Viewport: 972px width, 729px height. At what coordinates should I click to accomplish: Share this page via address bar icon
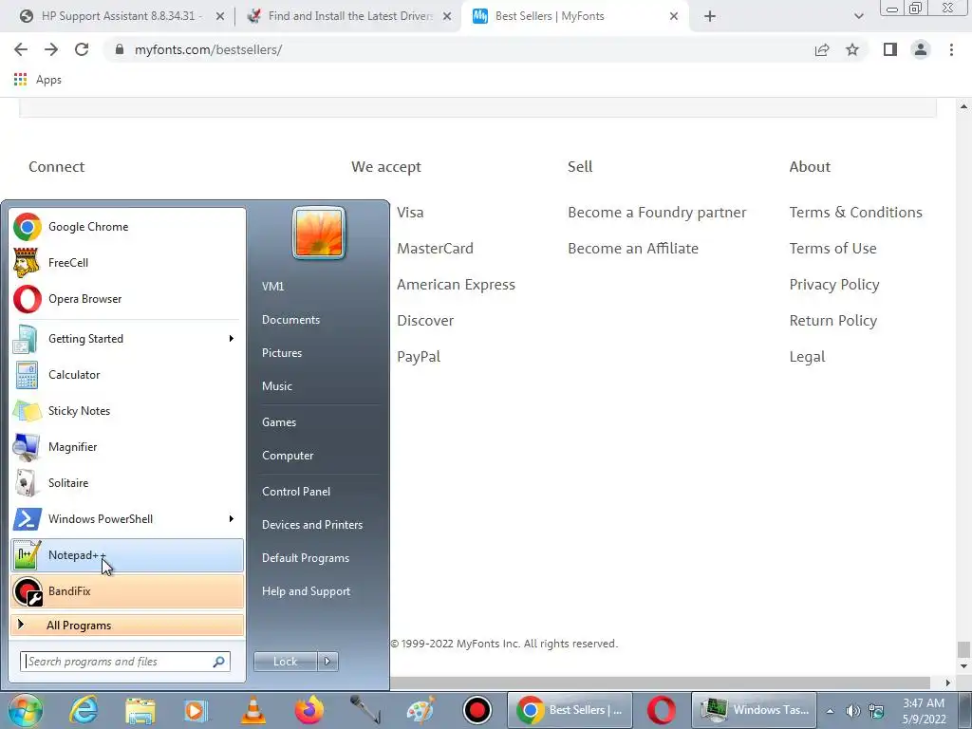(x=822, y=49)
